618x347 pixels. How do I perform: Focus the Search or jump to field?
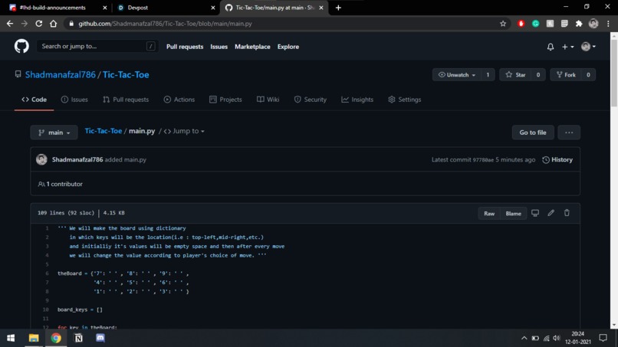[97, 47]
